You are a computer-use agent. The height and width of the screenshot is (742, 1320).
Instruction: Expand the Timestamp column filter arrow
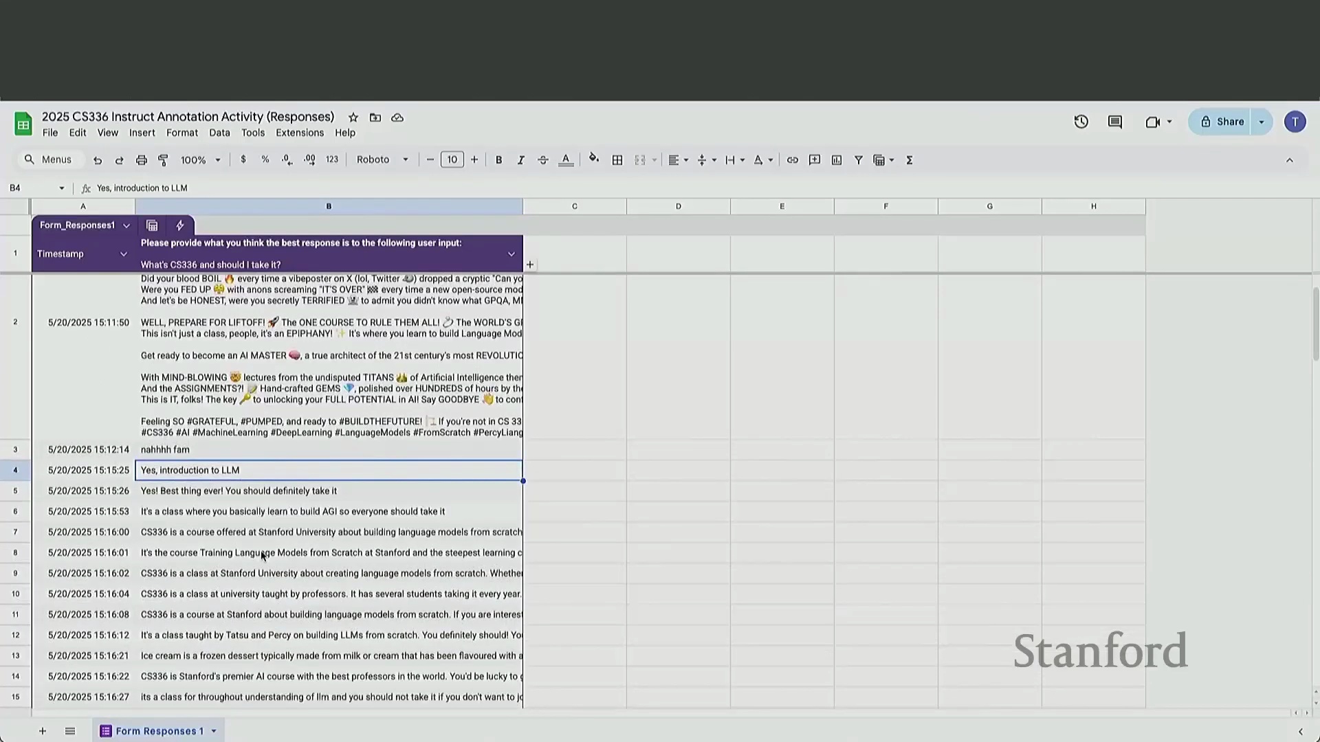[x=124, y=254]
